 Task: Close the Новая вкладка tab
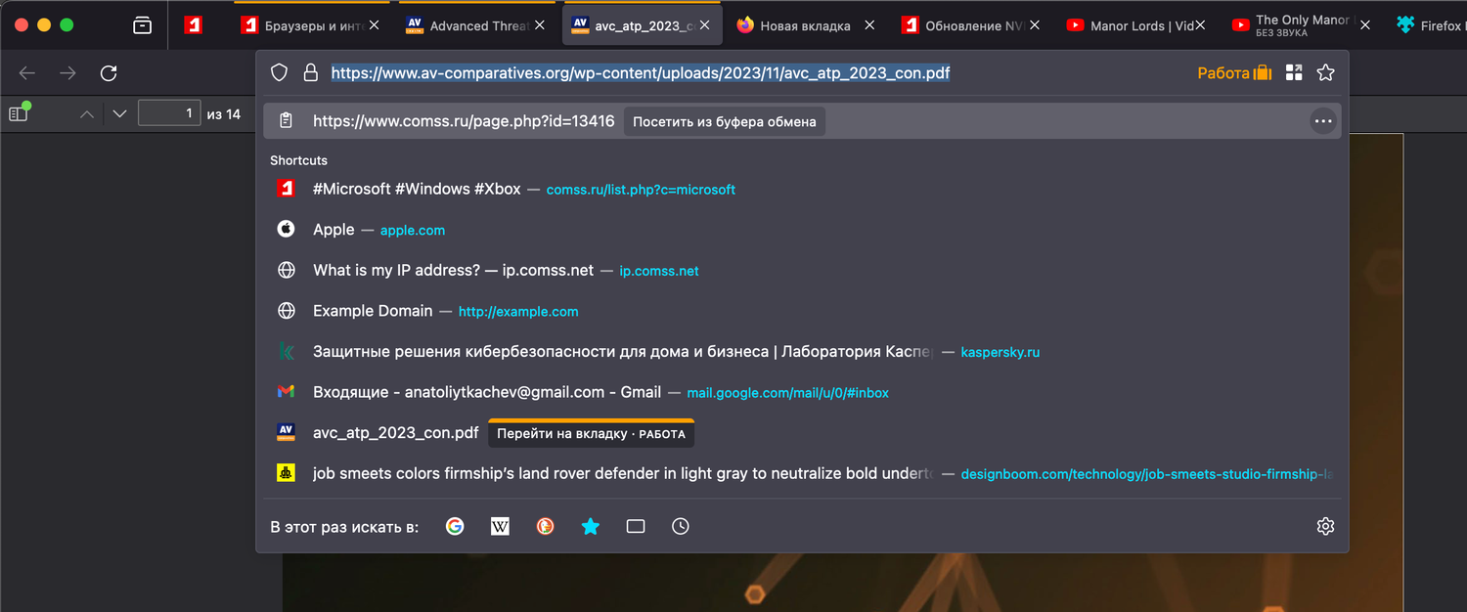point(870,25)
